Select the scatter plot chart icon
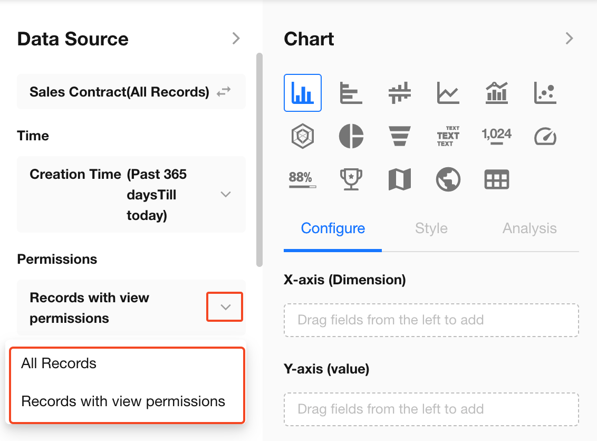The height and width of the screenshot is (441, 597). tap(545, 93)
